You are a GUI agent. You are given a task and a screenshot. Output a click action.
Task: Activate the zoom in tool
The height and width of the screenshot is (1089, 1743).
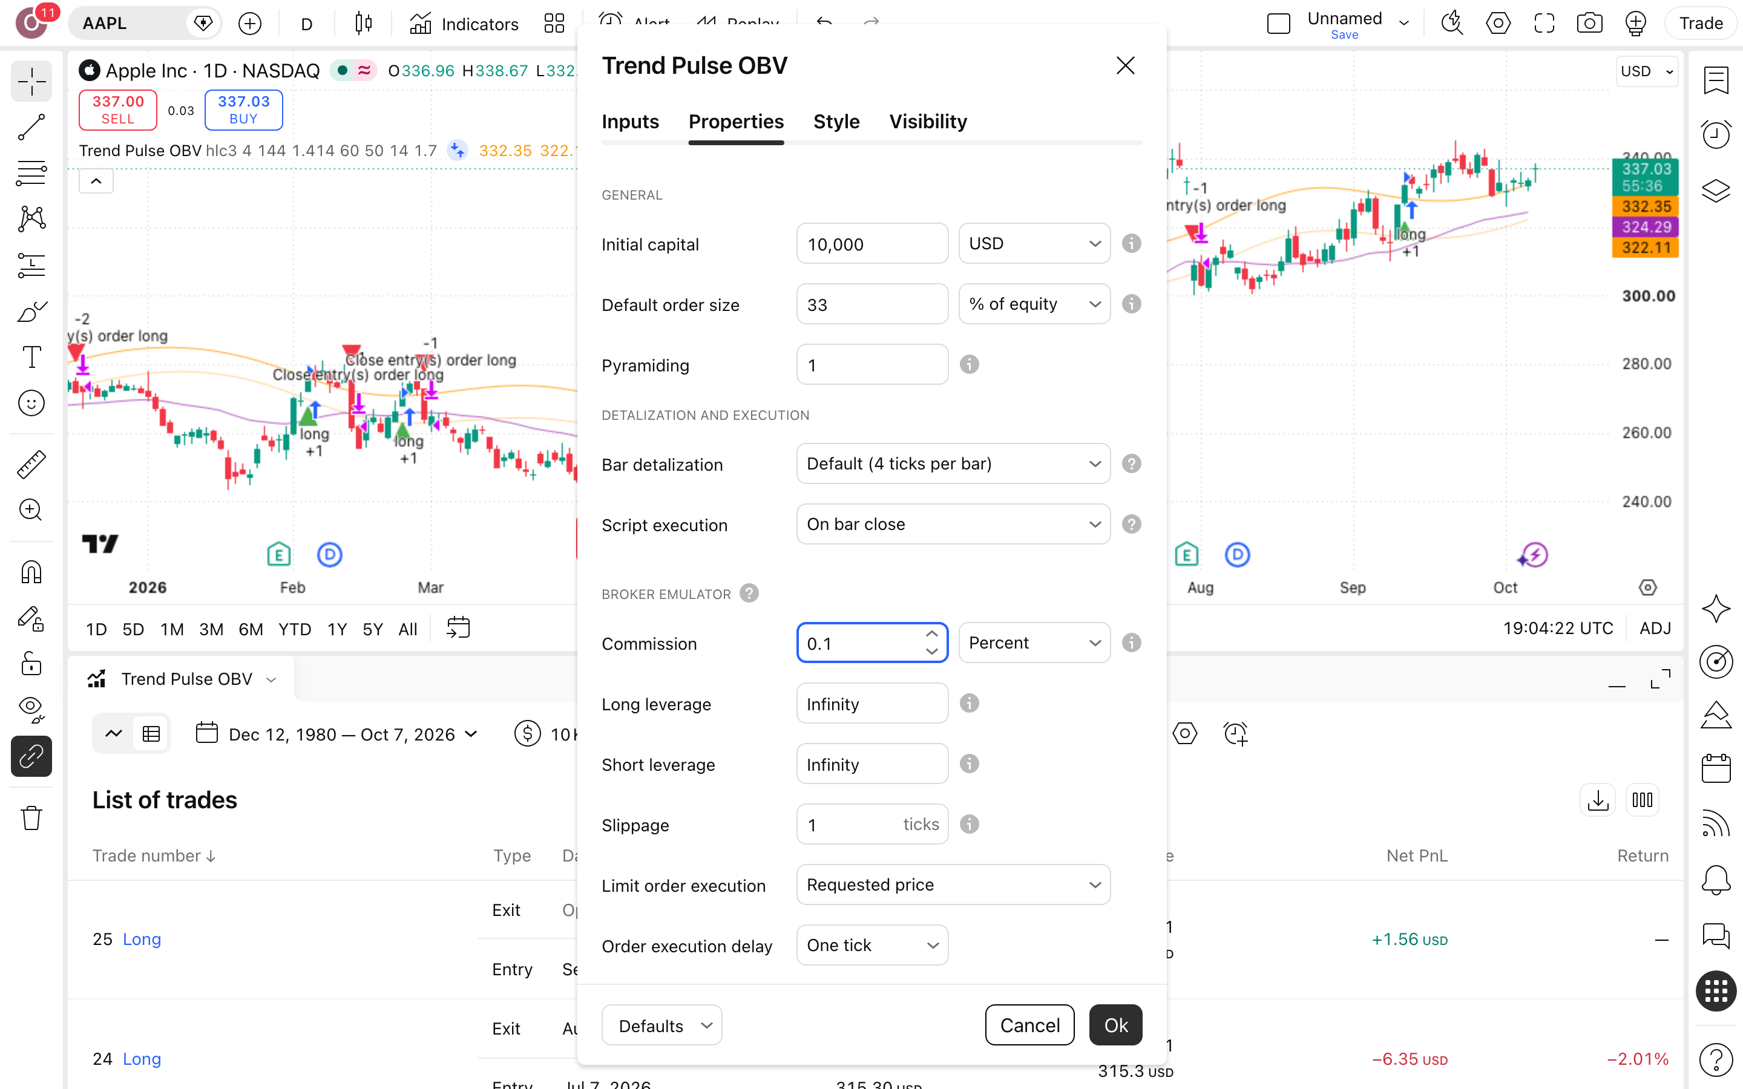tap(31, 511)
